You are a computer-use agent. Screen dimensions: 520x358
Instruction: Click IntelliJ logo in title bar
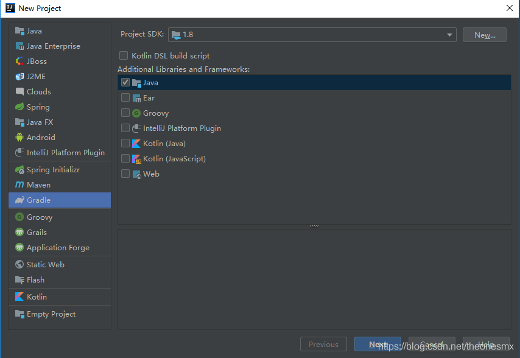(10, 8)
